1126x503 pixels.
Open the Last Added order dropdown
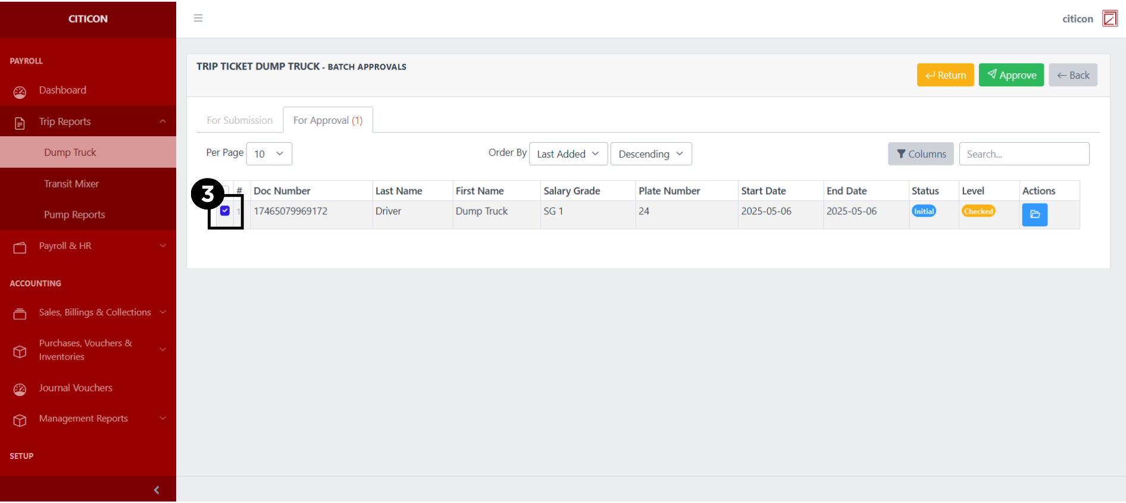point(568,154)
